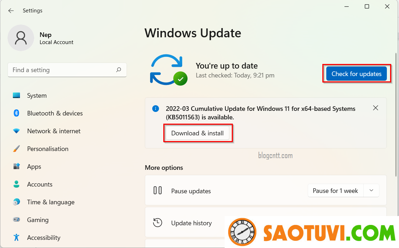Click Pause for 1 week button
The height and width of the screenshot is (248, 399).
[x=336, y=191]
